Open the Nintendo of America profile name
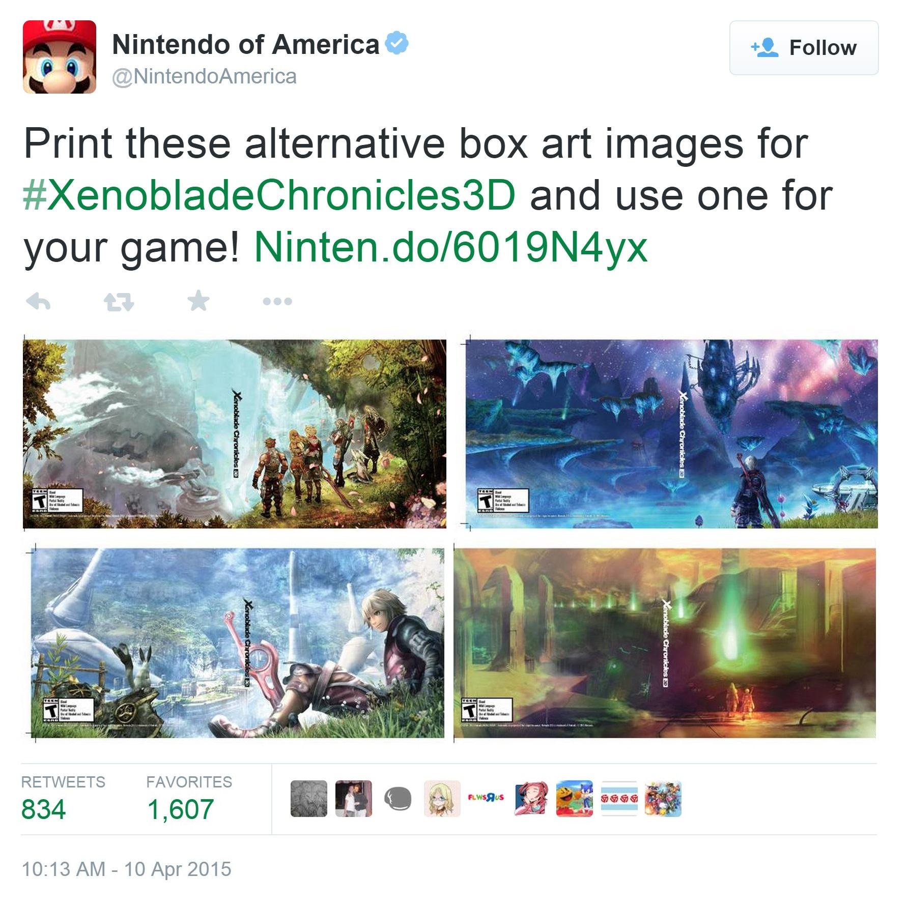The image size is (907, 906). [x=246, y=44]
